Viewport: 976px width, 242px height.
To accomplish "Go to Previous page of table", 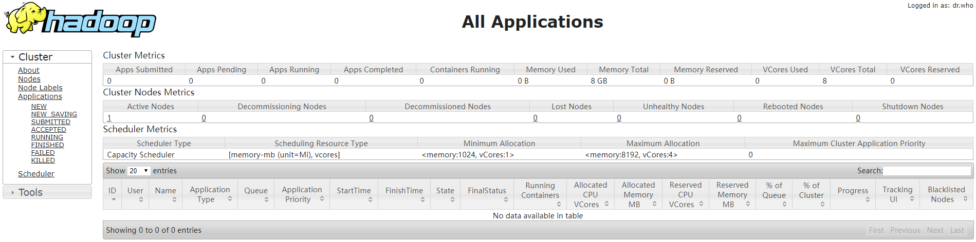I will (x=905, y=230).
